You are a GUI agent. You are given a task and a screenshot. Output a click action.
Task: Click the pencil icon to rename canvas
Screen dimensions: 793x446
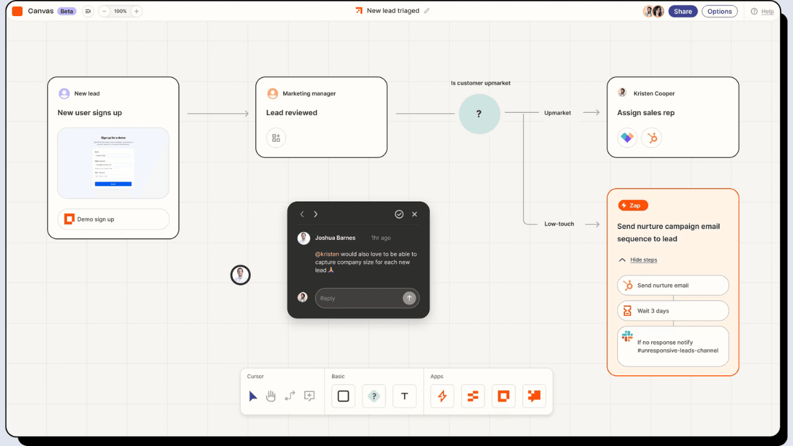[427, 11]
